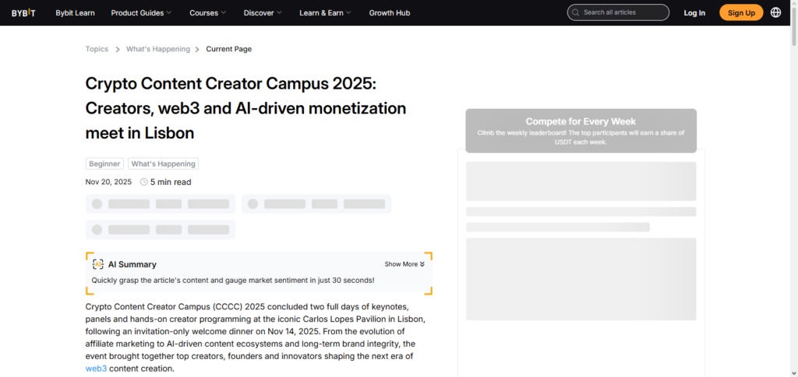Click the Nov 20, 2025 date
This screenshot has width=798, height=377.
[x=108, y=182]
